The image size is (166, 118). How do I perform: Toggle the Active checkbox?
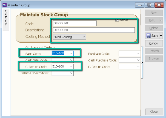click(x=117, y=20)
